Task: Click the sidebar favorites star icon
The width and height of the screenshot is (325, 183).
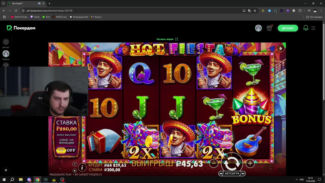Action: 6,170
